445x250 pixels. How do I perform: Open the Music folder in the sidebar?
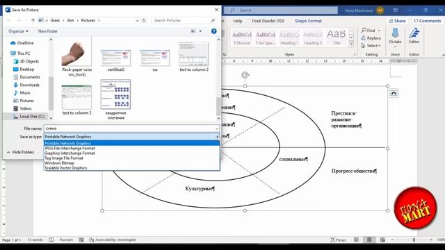(22, 92)
